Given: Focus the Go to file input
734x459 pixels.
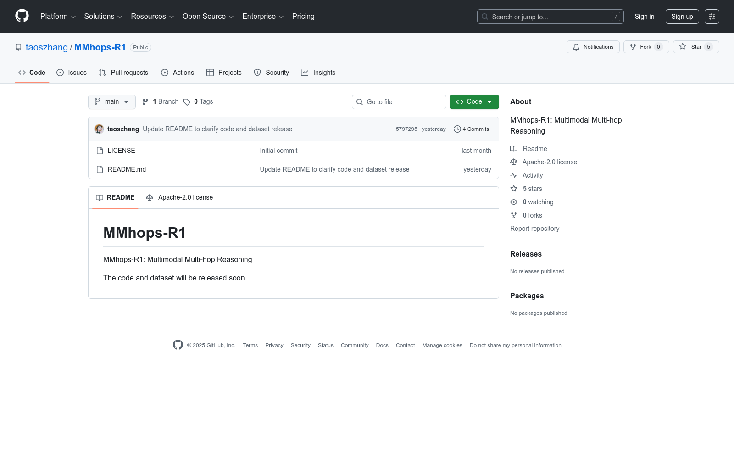Looking at the screenshot, I should (399, 102).
